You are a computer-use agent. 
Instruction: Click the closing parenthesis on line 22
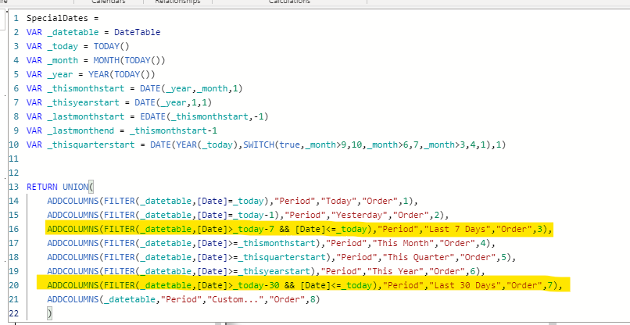pos(49,313)
